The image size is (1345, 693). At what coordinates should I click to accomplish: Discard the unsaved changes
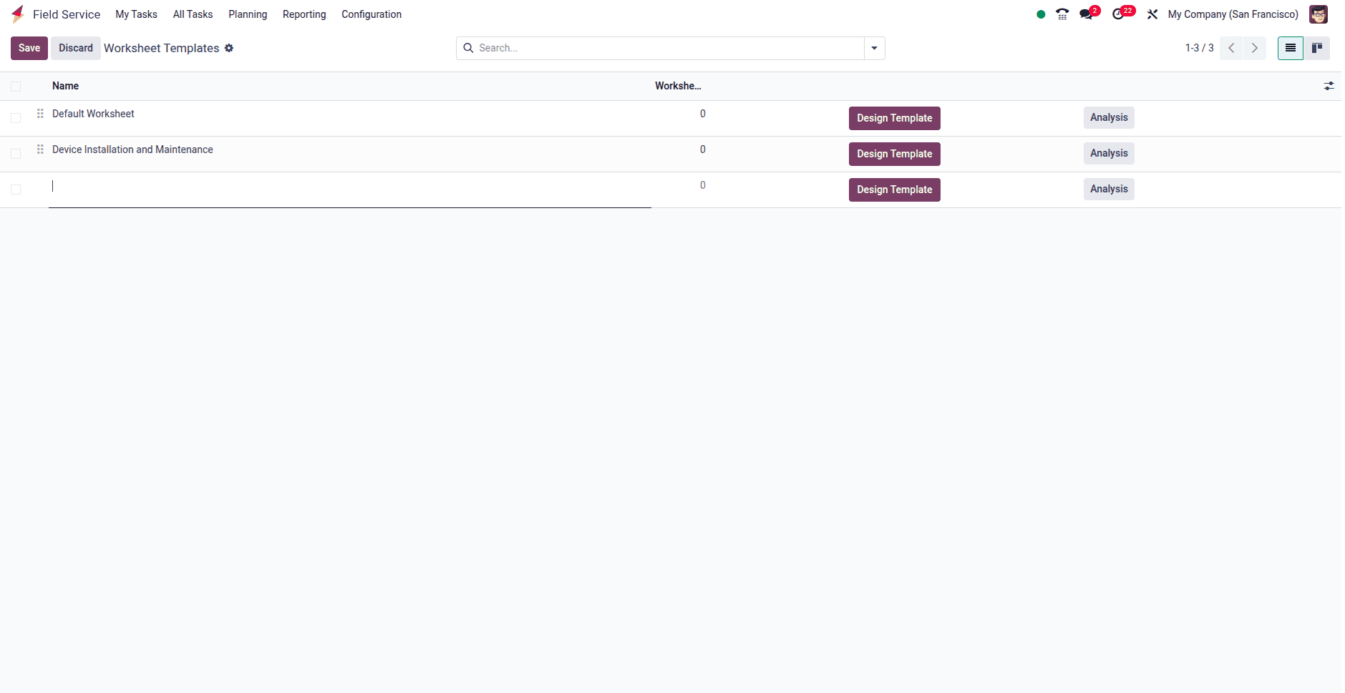pos(76,48)
